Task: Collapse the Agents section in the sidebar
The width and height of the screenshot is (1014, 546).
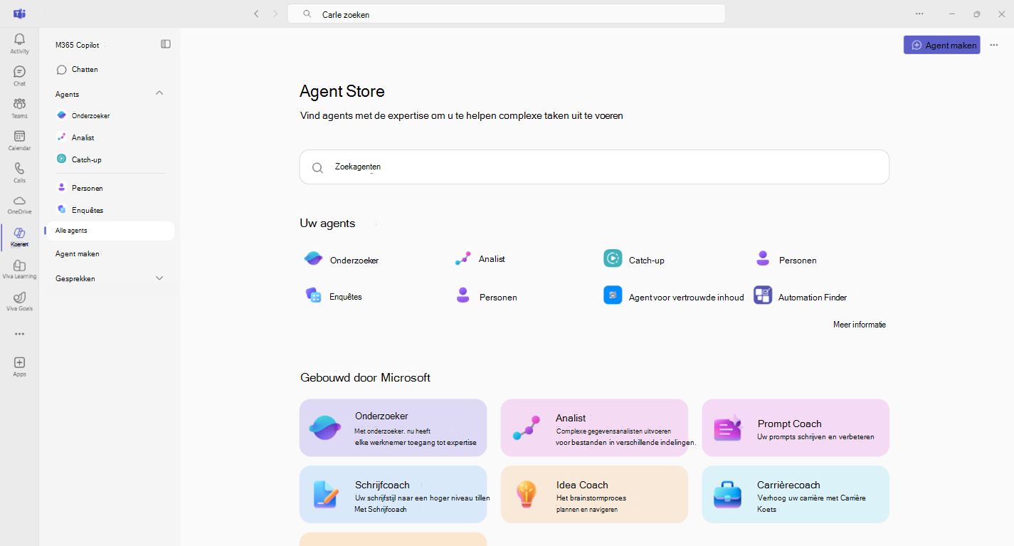Action: pos(159,93)
